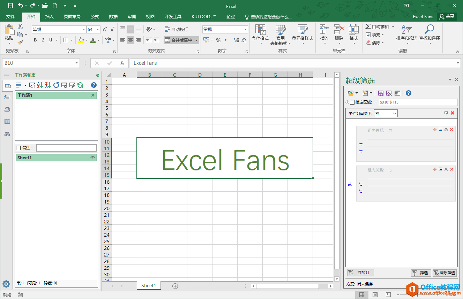Expand the formula bar with right chevron
This screenshot has height=299, width=463.
click(458, 63)
